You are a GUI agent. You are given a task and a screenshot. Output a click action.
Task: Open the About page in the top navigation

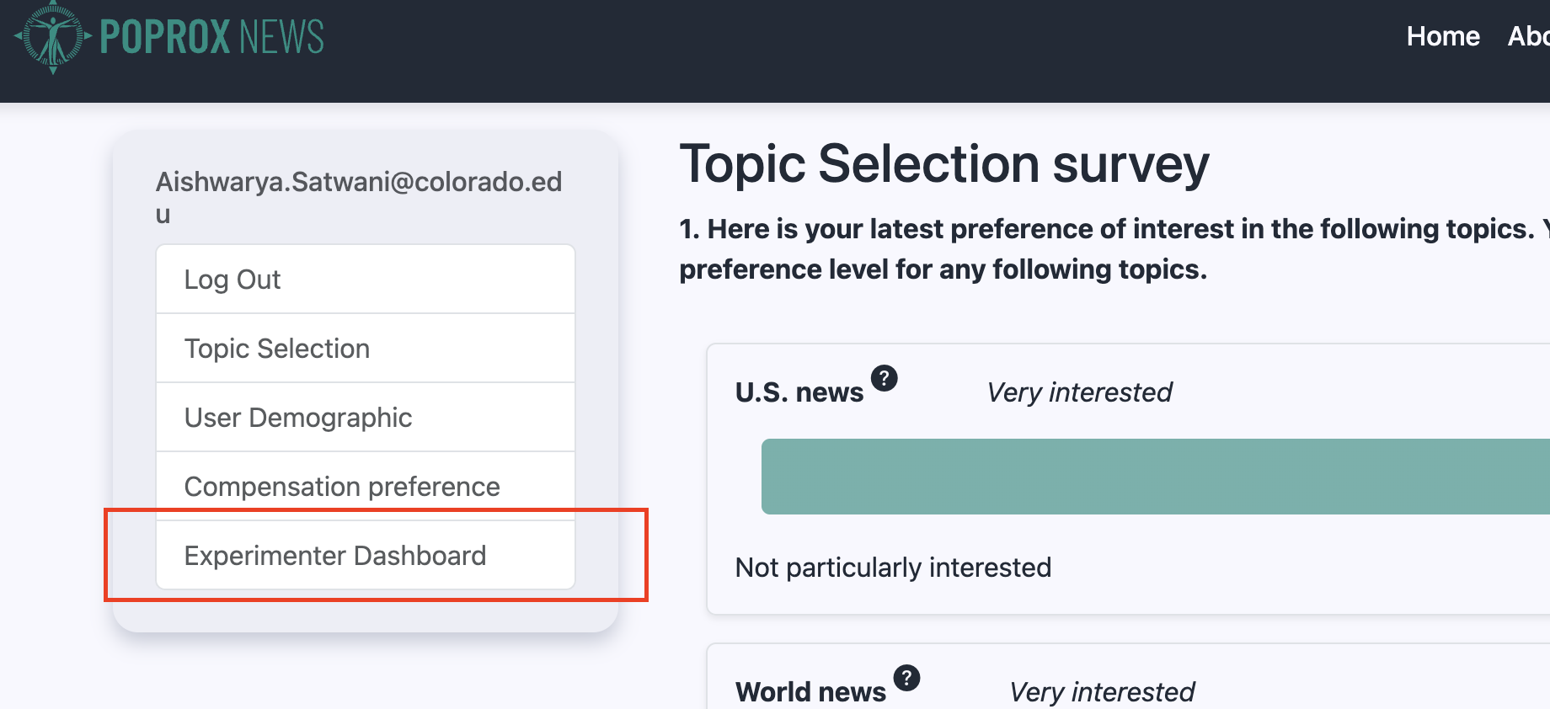pos(1528,36)
